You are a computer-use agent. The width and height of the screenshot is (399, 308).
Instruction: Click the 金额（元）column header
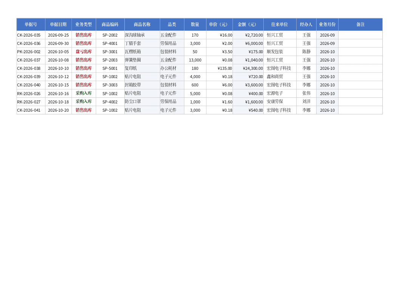[248, 25]
